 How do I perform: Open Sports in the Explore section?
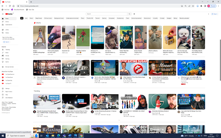pos(8,62)
